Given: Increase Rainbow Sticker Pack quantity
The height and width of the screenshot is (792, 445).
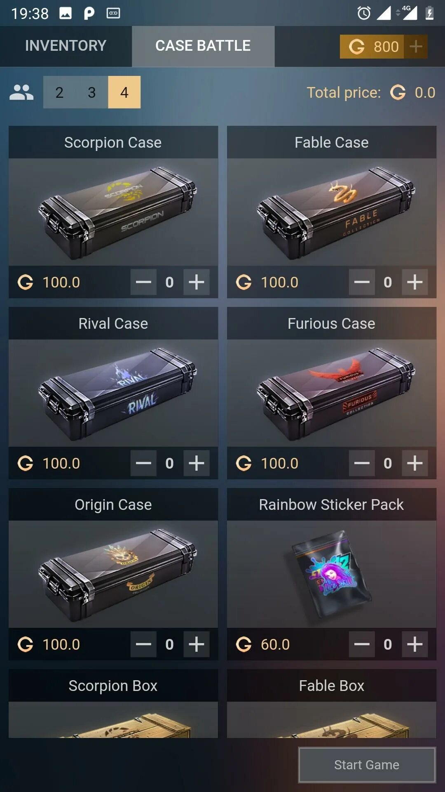Looking at the screenshot, I should click(x=415, y=644).
